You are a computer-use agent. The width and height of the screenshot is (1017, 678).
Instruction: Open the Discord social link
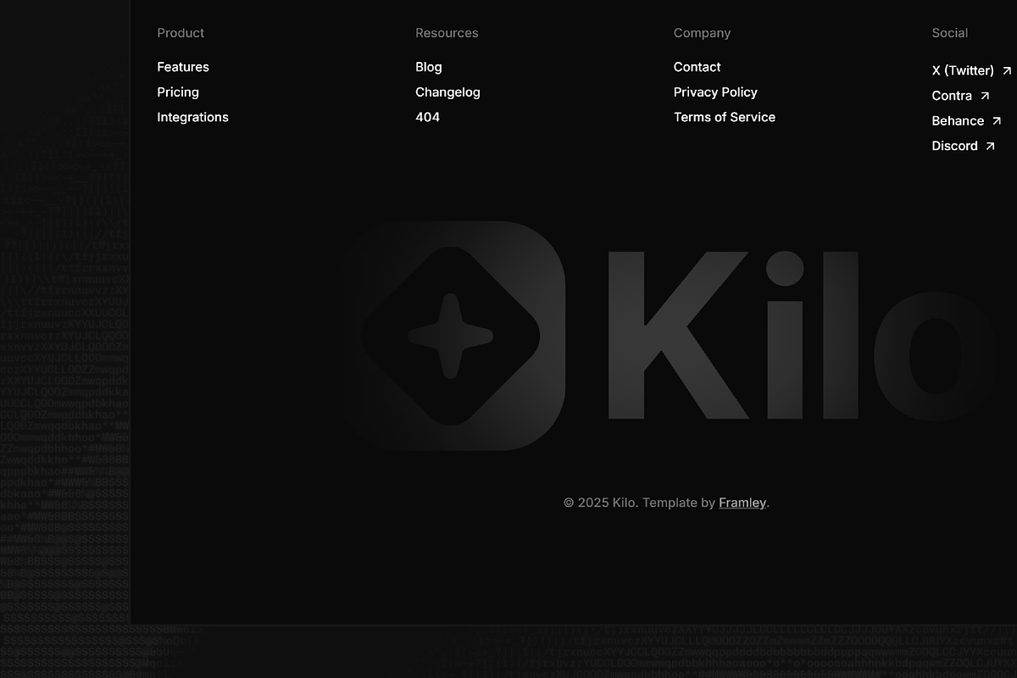(x=954, y=146)
